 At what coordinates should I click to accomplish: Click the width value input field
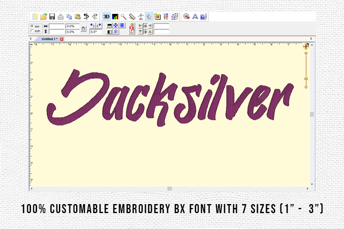[56, 26]
